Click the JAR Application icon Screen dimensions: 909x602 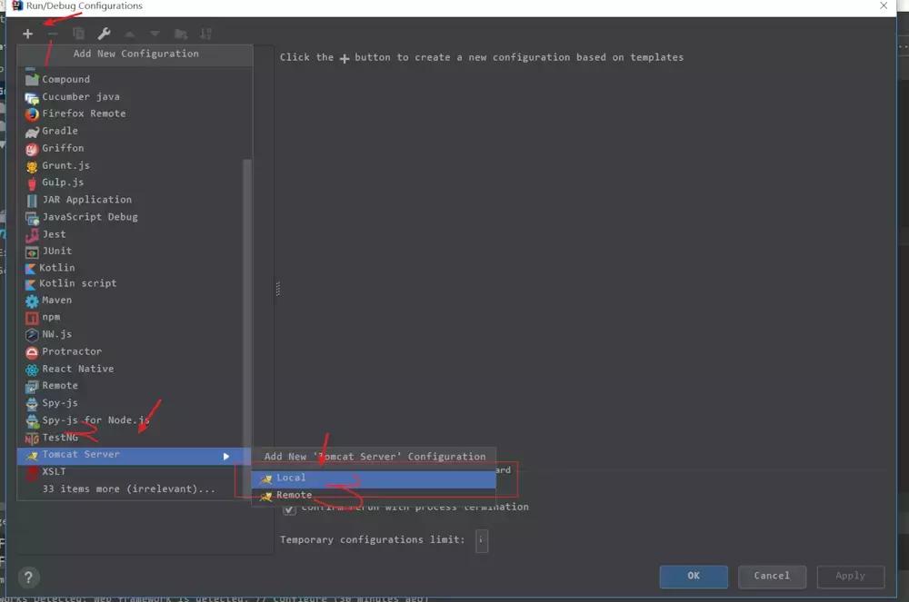32,201
